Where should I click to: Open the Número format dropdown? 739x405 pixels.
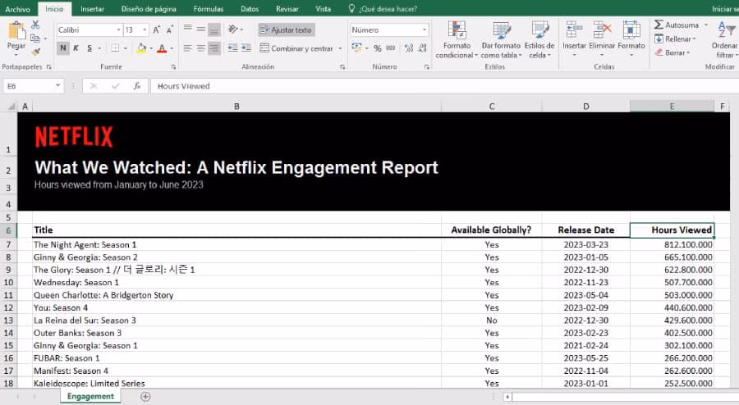[x=425, y=30]
